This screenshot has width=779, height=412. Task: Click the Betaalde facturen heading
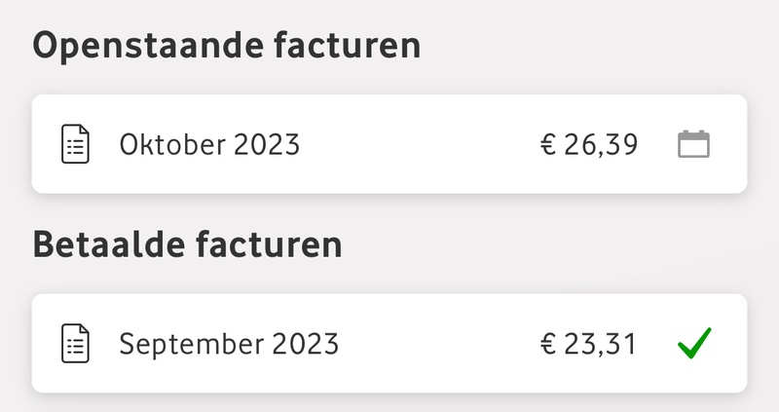[187, 244]
